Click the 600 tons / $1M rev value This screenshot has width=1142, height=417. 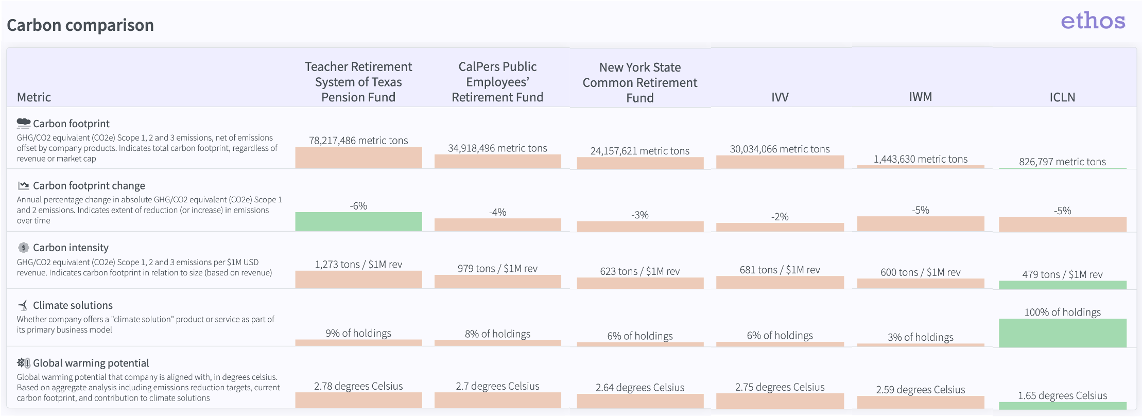(921, 272)
